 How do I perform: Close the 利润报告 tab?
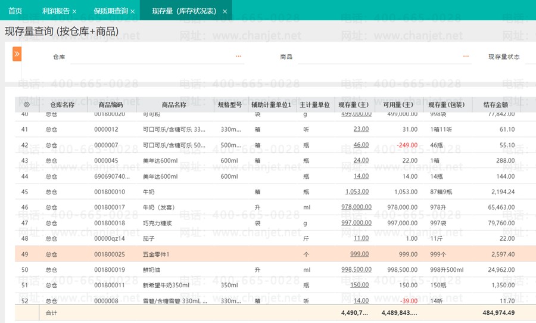tap(74, 11)
